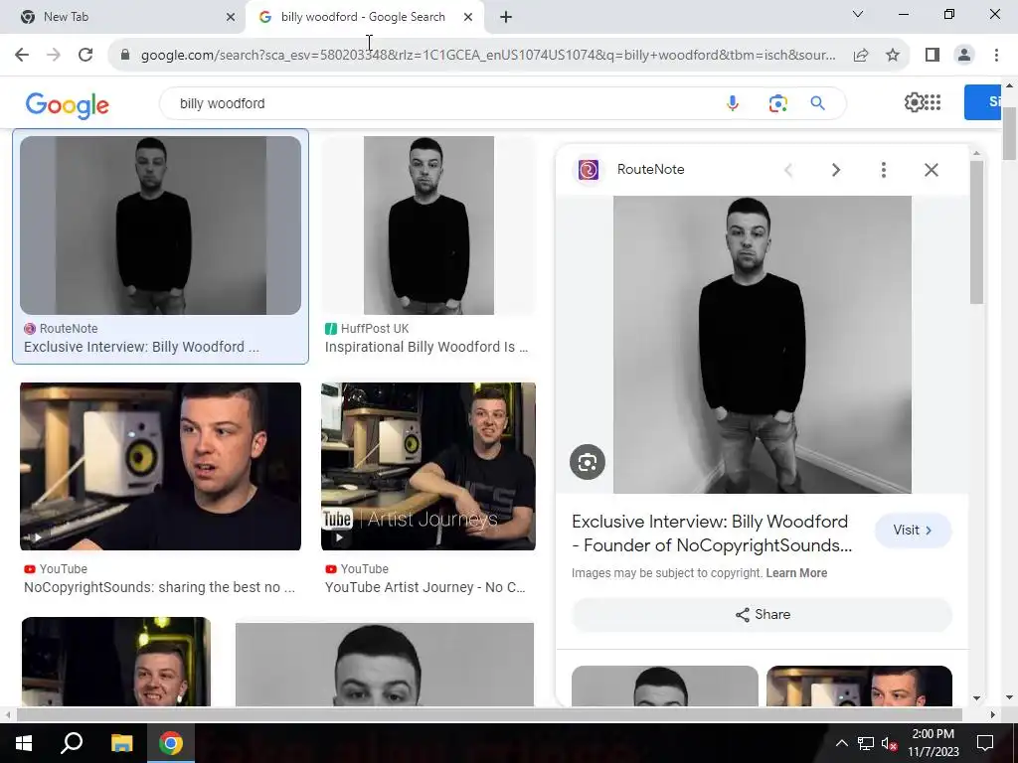
Task: Open more options in the preview panel
Action: pos(883,170)
